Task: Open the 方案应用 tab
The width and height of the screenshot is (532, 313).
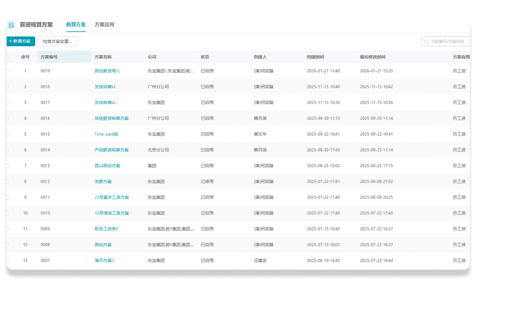Action: pos(104,24)
